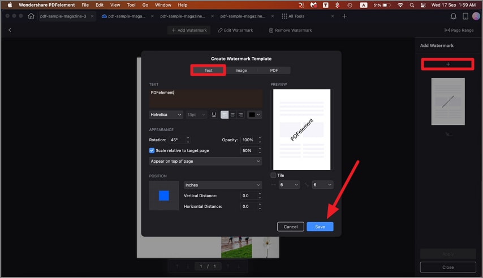Click battery status indicator
This screenshot has height=278, width=483.
[382, 5]
